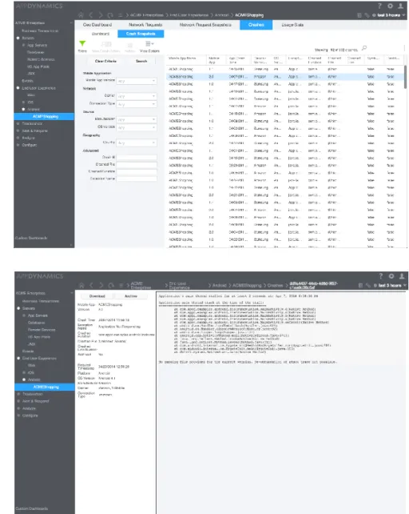The width and height of the screenshot is (409, 514).
Task: Open the OS Version dropdown
Action: point(137,127)
